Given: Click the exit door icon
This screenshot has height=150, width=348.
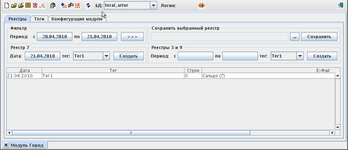Looking at the screenshot, I should point(341,6).
